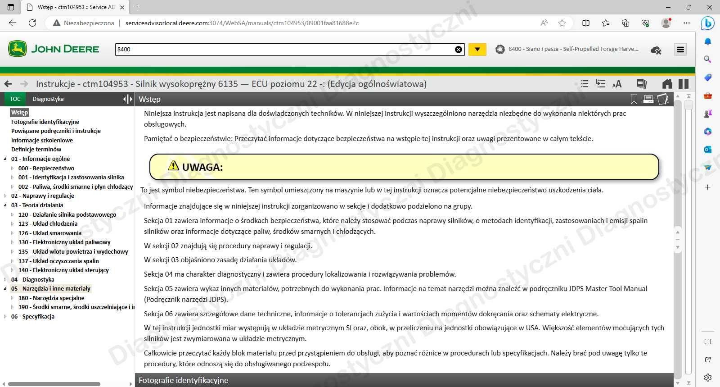Clear the 8400 search field
Image resolution: width=720 pixels, height=387 pixels.
click(459, 50)
